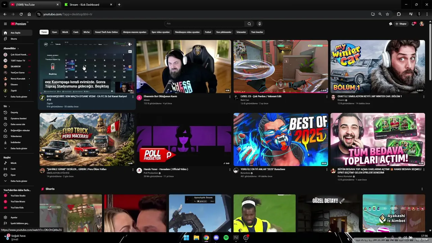Open Geçmiş watch history
This screenshot has height=243, width=432.
pyautogui.click(x=17, y=112)
